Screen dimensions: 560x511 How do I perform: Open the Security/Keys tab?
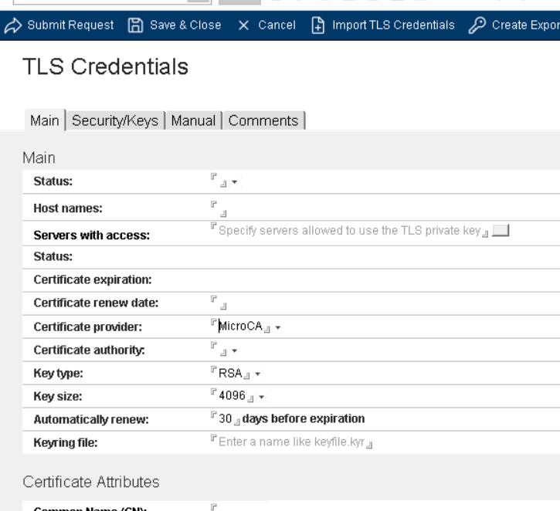point(115,120)
